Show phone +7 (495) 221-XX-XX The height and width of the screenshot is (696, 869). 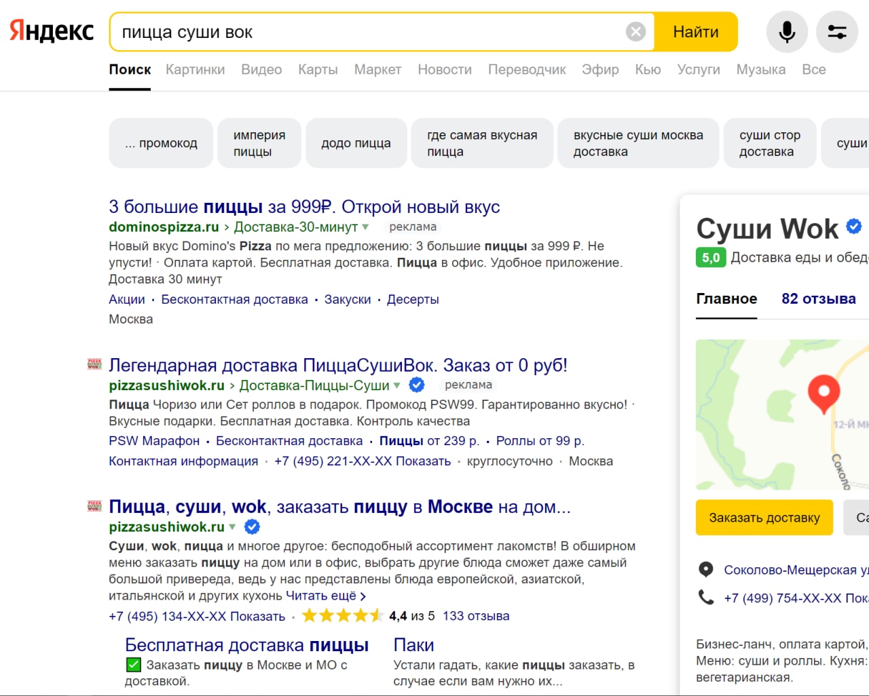click(x=363, y=461)
